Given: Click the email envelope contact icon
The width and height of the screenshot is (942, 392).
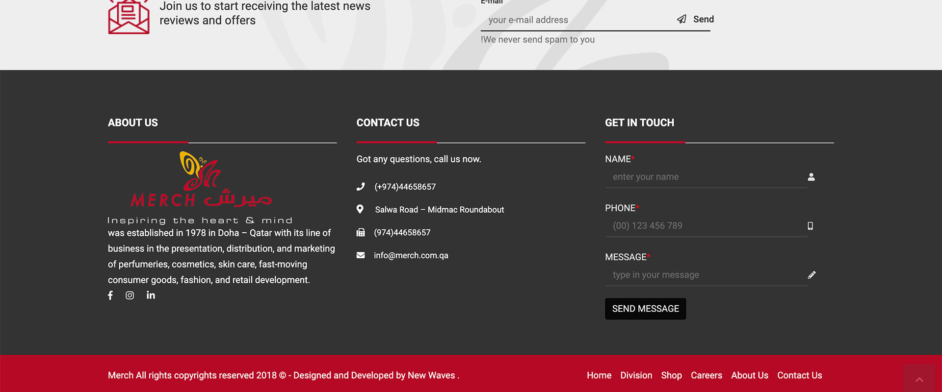Looking at the screenshot, I should point(361,255).
